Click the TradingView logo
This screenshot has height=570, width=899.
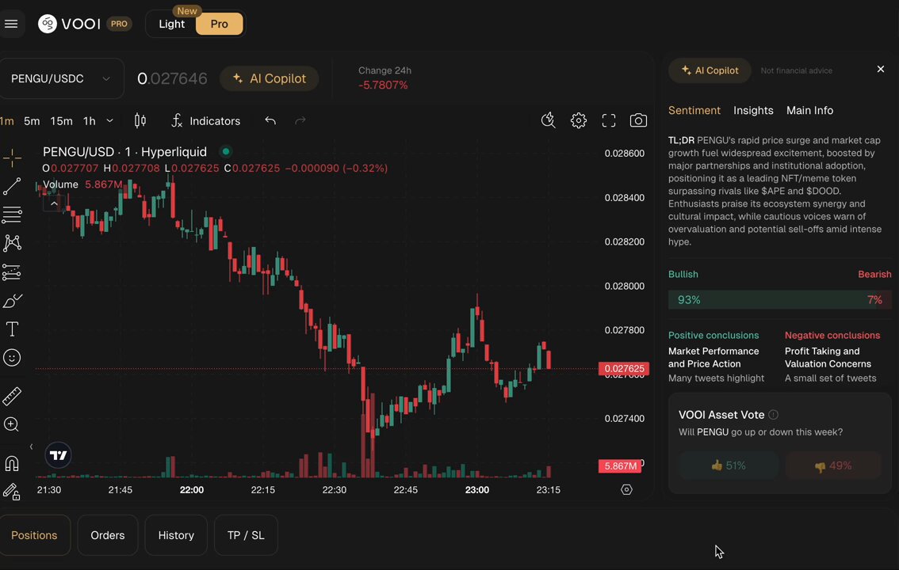(x=58, y=455)
